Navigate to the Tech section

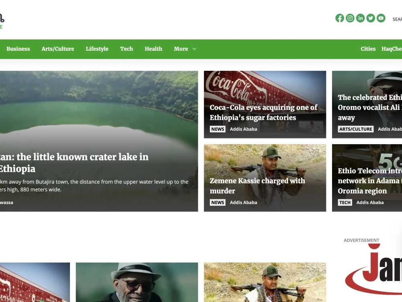coord(126,49)
